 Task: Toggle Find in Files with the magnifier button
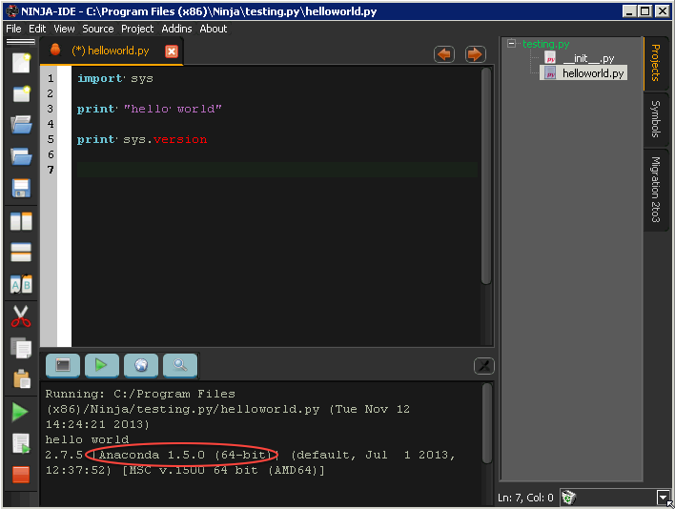tap(179, 365)
